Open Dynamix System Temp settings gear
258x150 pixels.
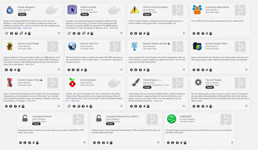[6, 106]
